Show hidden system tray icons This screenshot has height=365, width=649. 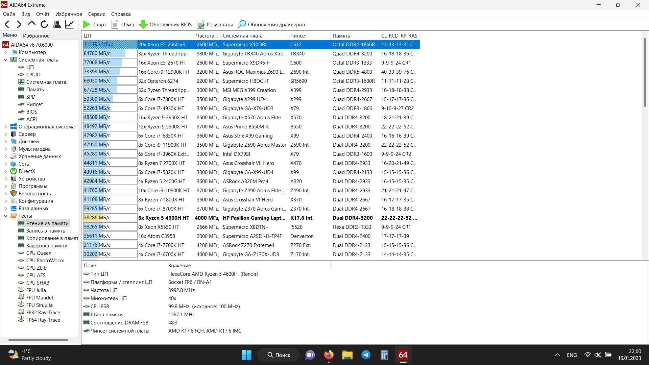coord(557,355)
